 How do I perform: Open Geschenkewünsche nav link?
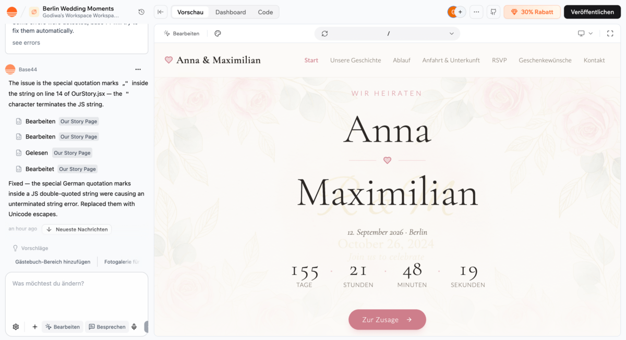[545, 60]
